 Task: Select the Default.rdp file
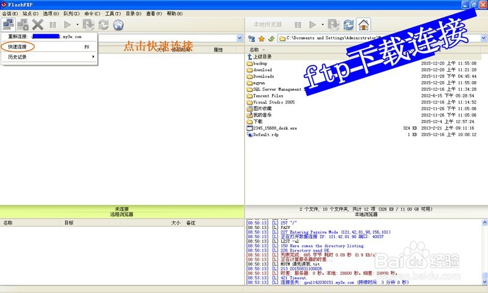coord(266,135)
